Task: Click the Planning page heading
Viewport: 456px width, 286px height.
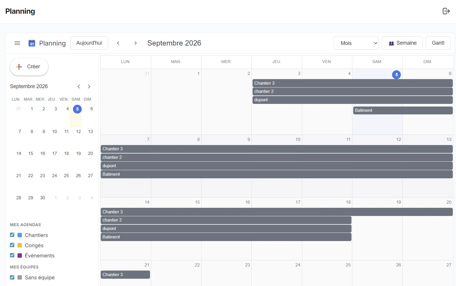Action: [x=20, y=11]
